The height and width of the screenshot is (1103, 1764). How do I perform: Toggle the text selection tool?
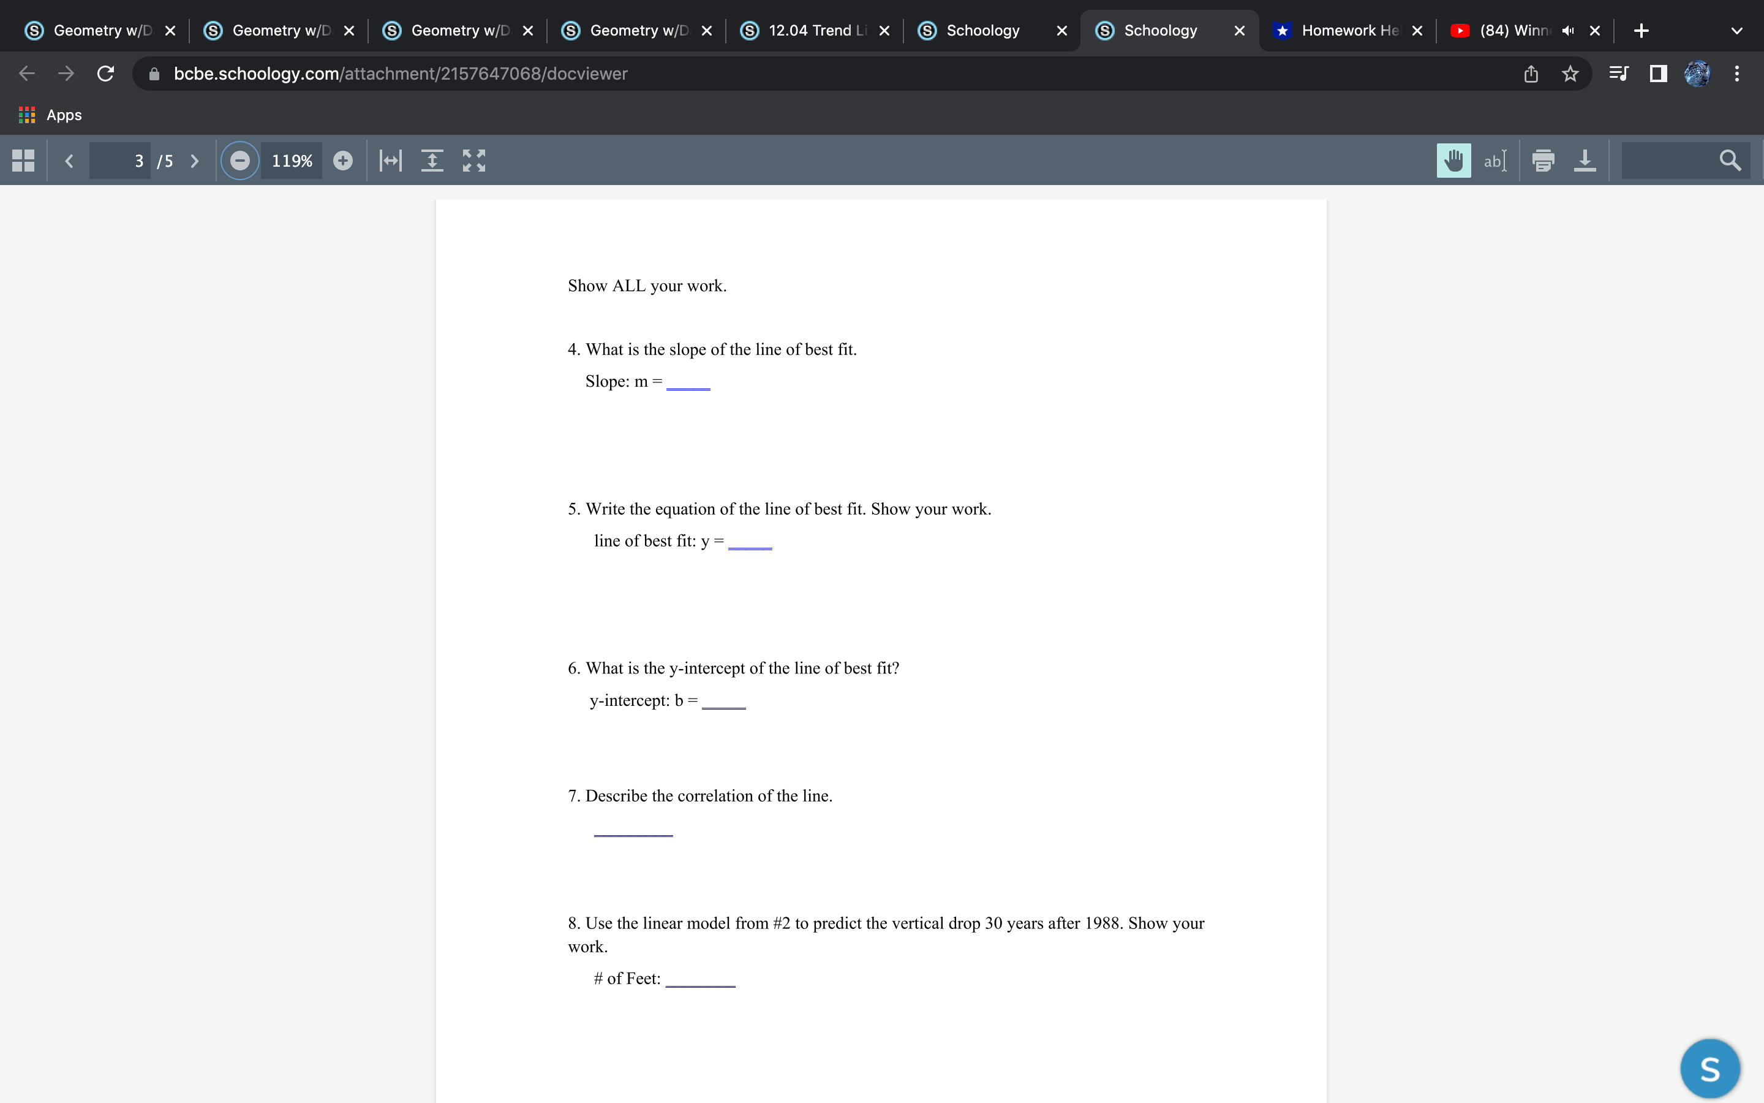1494,161
